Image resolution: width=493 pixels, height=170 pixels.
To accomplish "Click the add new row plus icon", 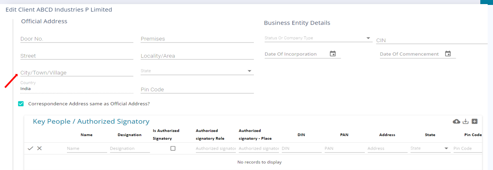I will 475,121.
